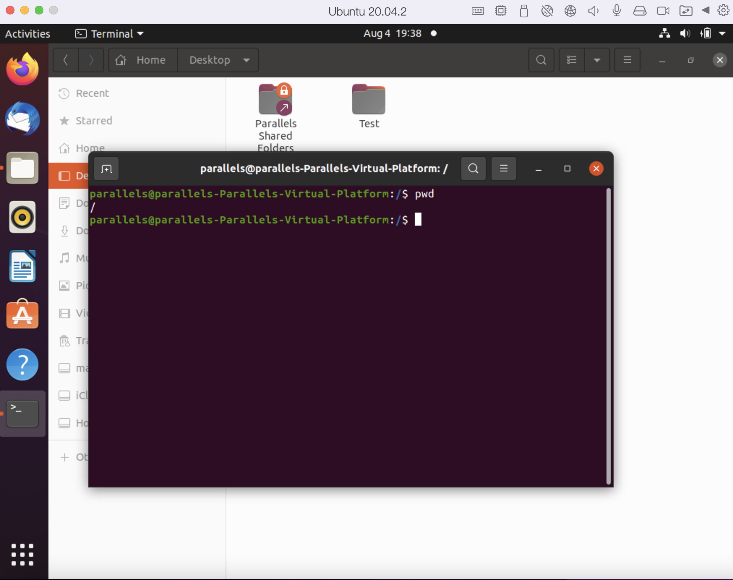Click the network icon in Ubuntu top bar
Screen dimensions: 733x580
(664, 34)
